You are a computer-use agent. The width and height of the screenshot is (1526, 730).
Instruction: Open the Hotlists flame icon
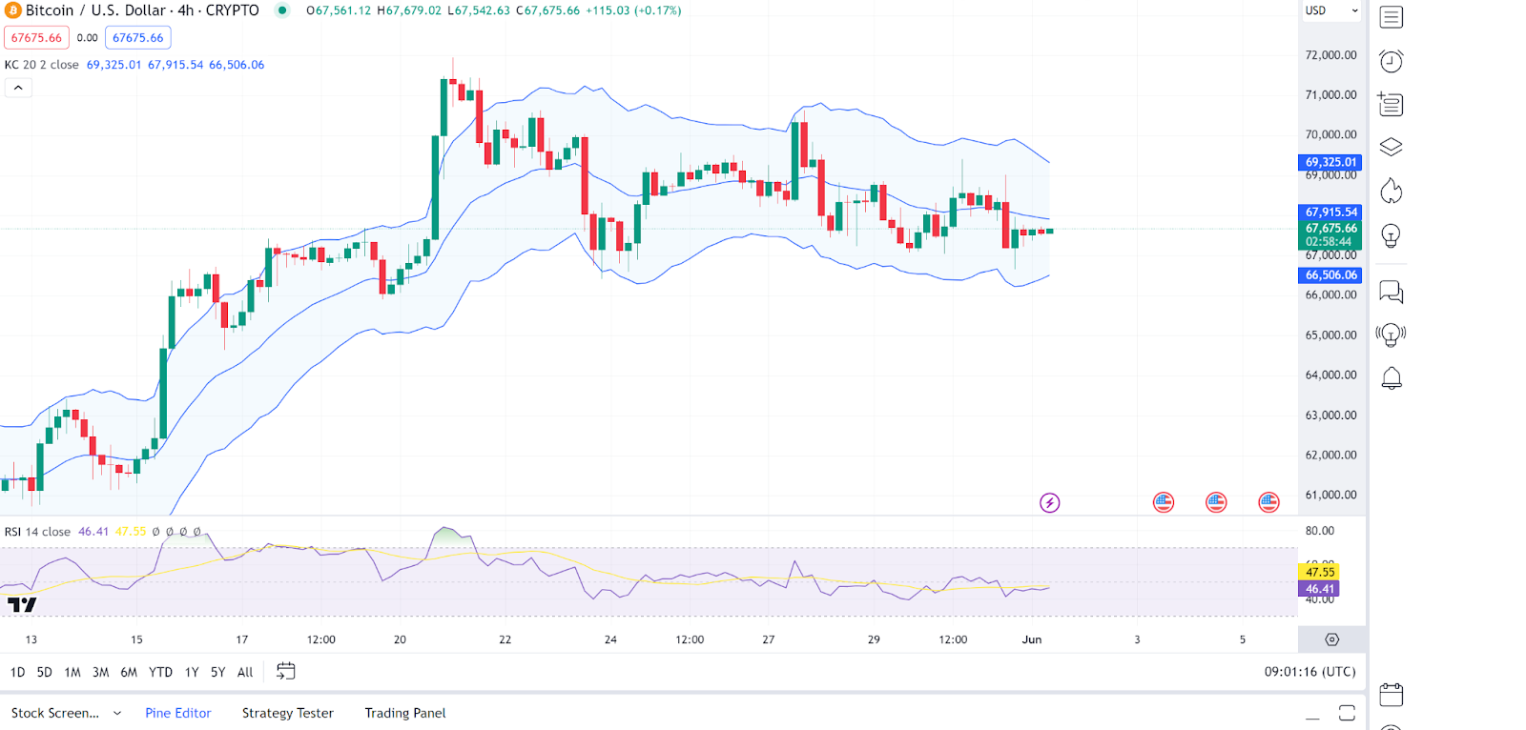pyautogui.click(x=1392, y=191)
